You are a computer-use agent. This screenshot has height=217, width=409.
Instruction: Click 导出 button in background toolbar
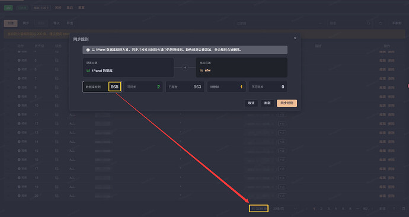tap(70, 23)
